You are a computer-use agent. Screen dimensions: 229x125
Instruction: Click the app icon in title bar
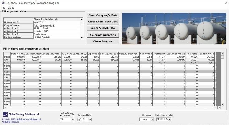3,2
